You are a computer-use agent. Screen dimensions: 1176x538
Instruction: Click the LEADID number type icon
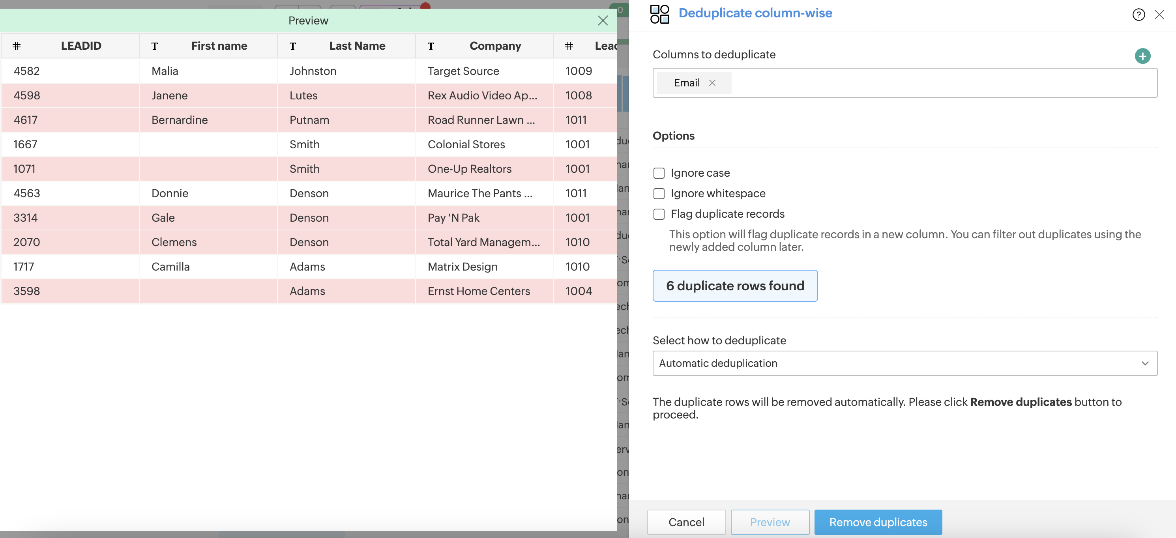(x=17, y=46)
